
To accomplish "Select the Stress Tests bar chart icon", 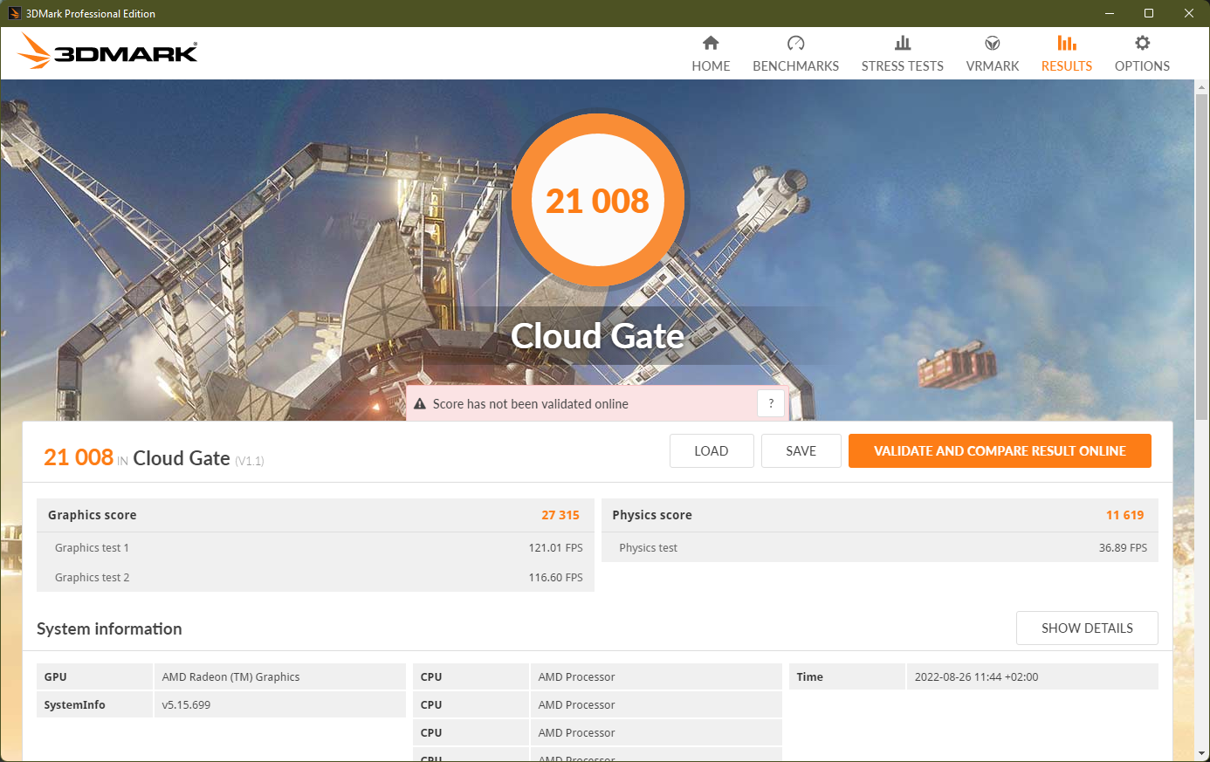I will (x=902, y=43).
